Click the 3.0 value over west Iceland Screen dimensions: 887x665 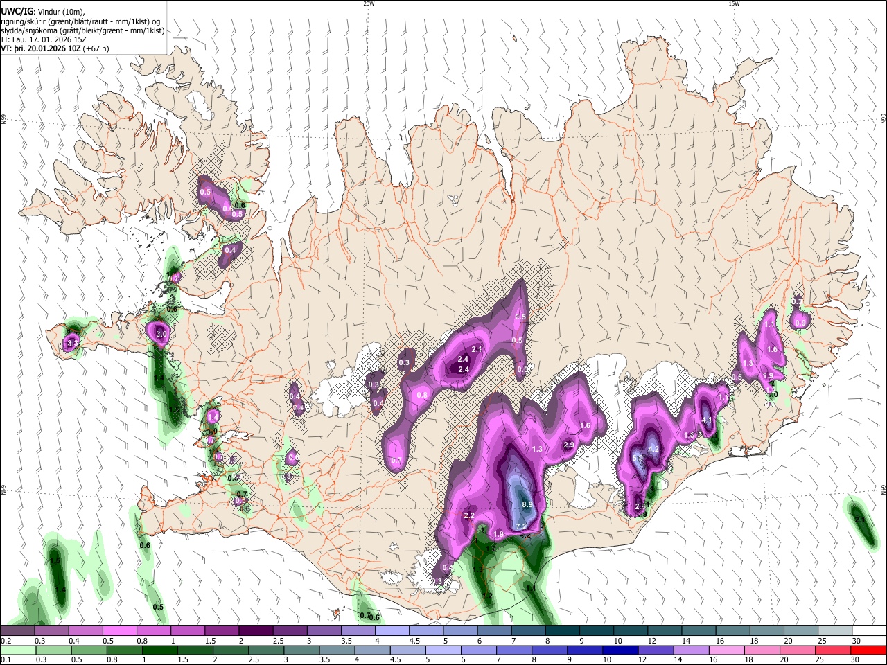click(x=161, y=334)
